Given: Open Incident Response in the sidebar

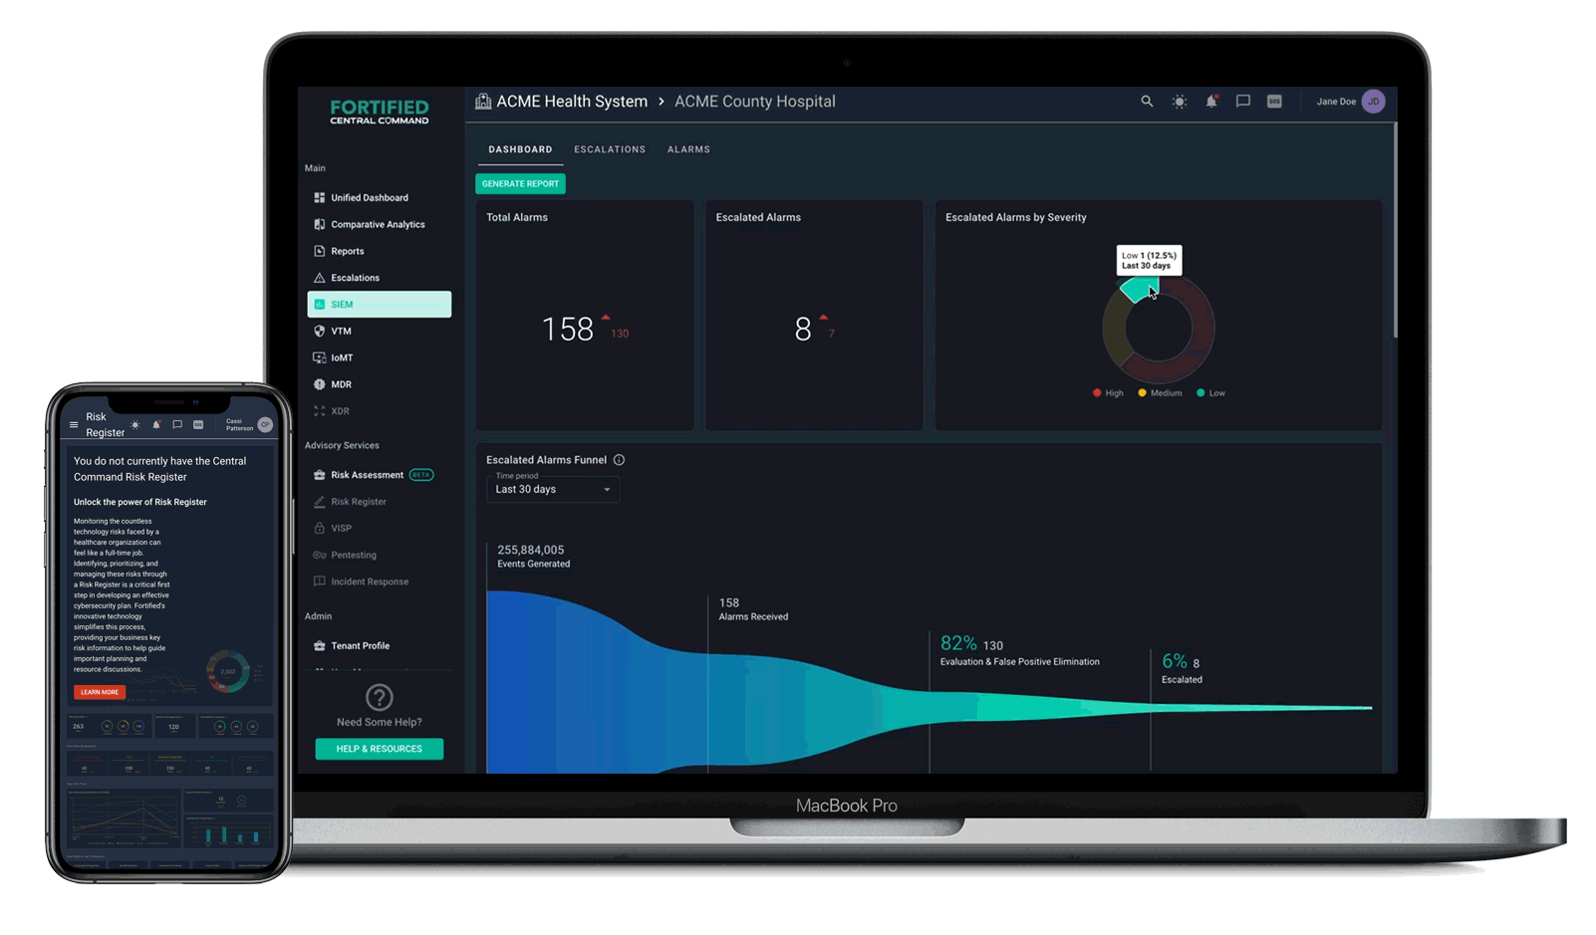Looking at the screenshot, I should pyautogui.click(x=379, y=582).
